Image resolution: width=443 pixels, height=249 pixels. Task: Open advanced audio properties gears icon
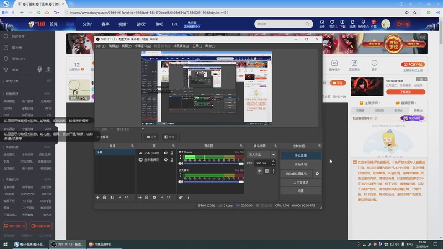click(x=181, y=198)
